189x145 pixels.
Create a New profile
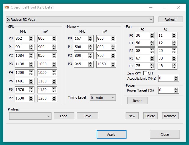pyautogui.click(x=132, y=116)
